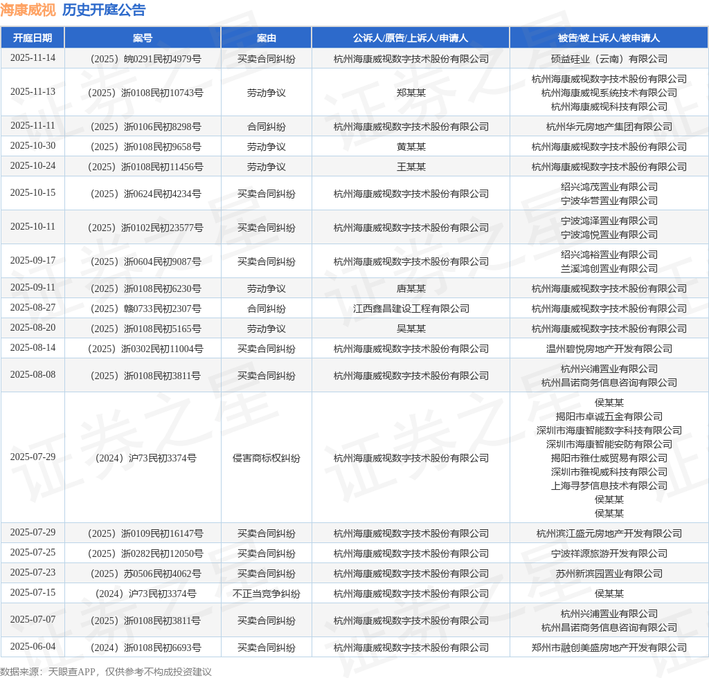This screenshot has height=678, width=709.
Task: Click the 海康威视 title text
Action: point(28,10)
